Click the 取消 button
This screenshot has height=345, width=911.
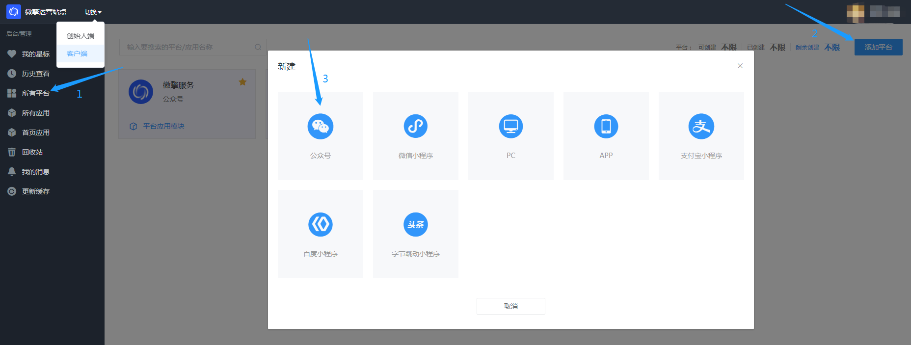[511, 306]
